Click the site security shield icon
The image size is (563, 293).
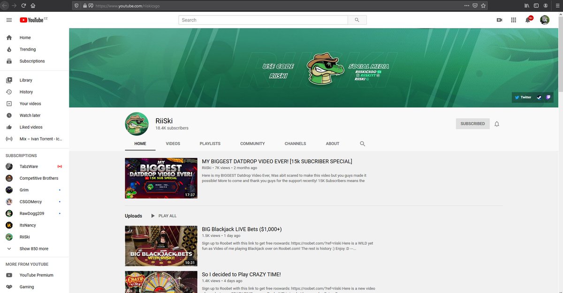coord(76,6)
